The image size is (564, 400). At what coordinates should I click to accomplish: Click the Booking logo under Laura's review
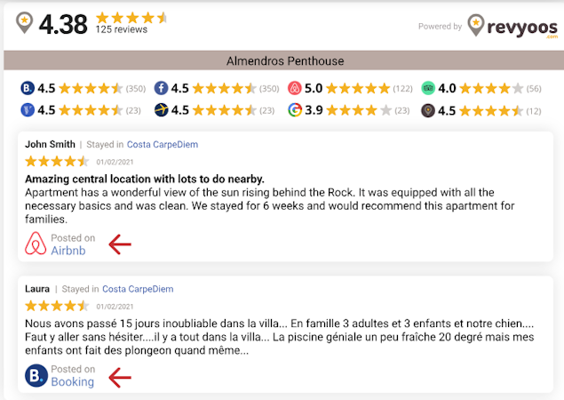pyautogui.click(x=36, y=376)
